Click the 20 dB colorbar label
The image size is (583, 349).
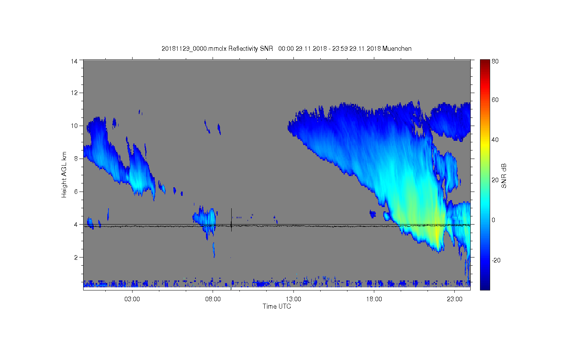tap(495, 180)
